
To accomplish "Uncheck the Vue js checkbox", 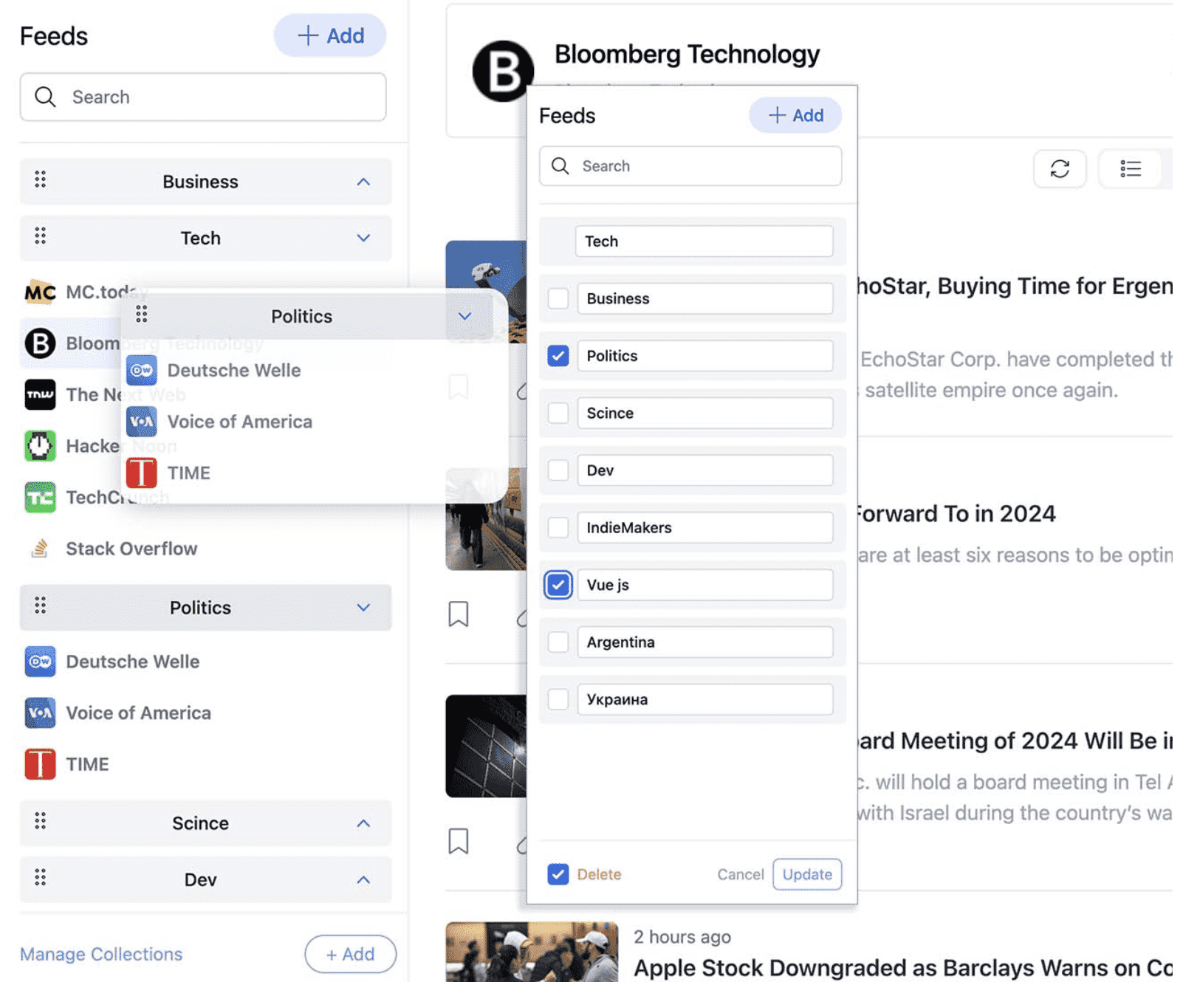I will pos(558,585).
